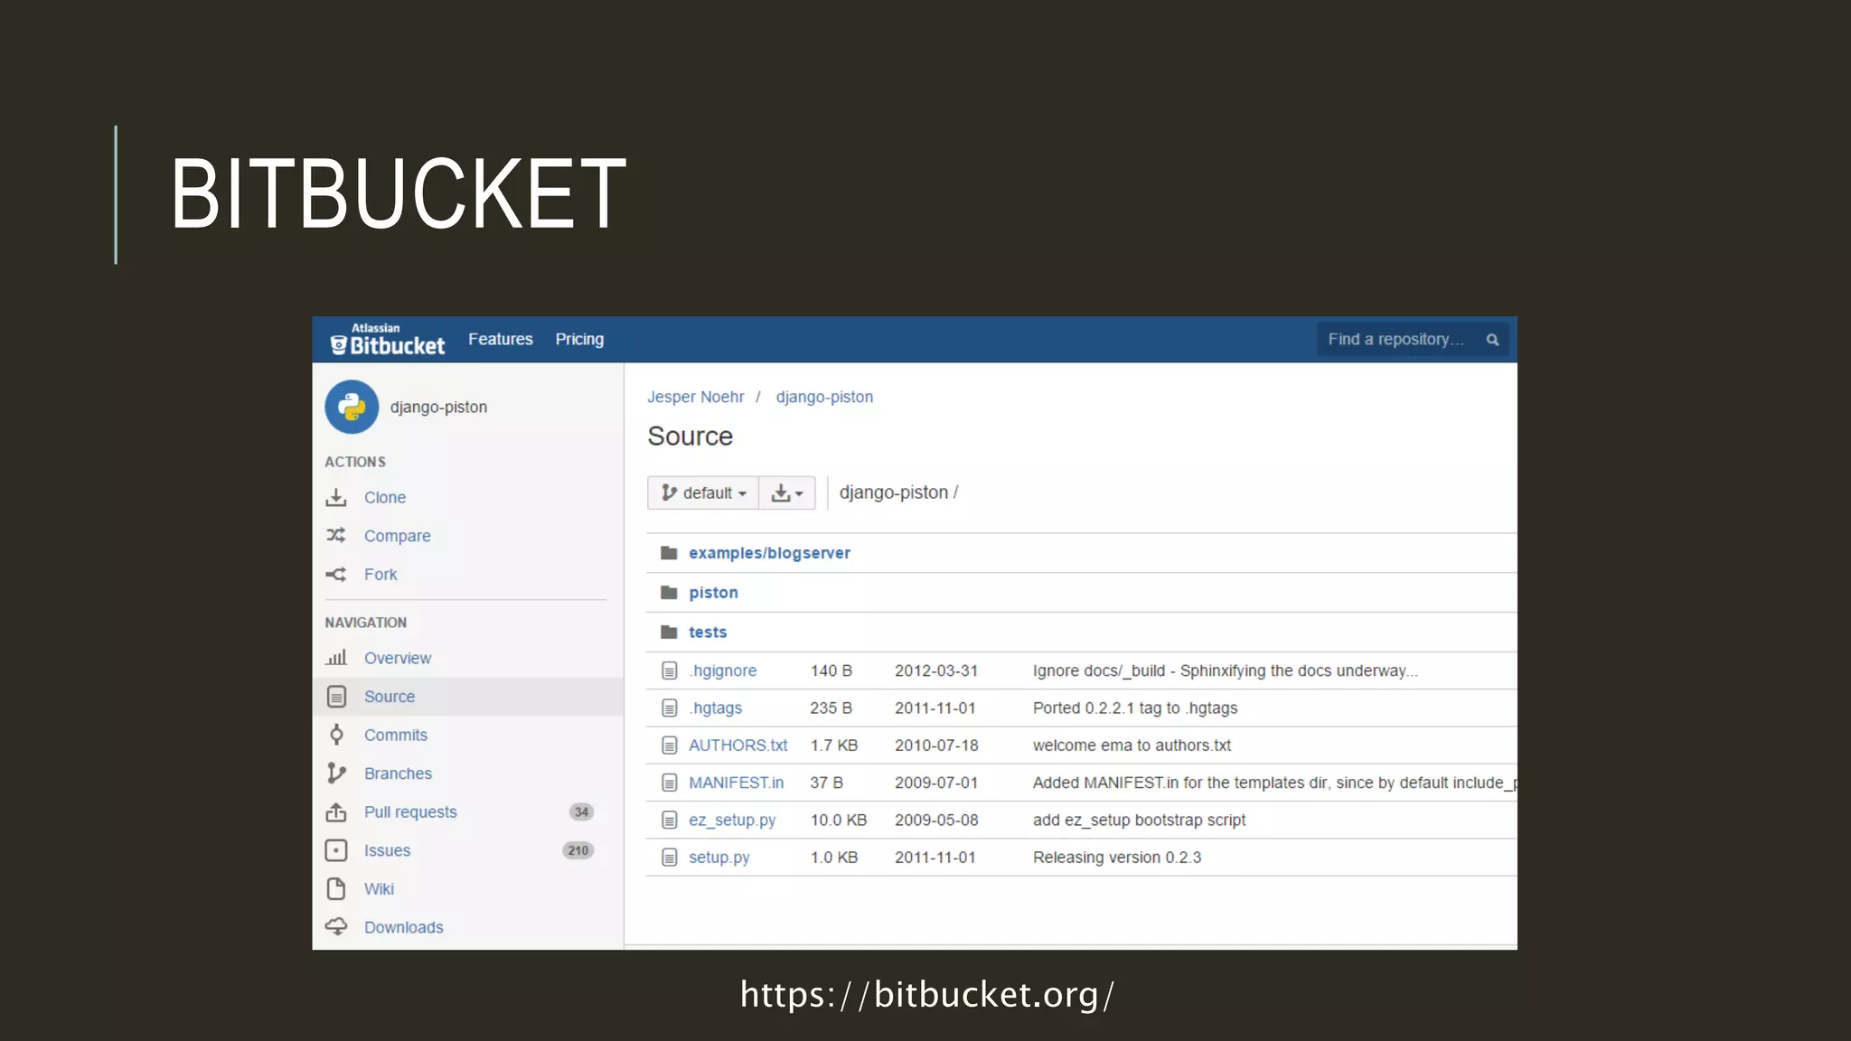Click the Downloads cloud icon
1851x1041 pixels.
(336, 927)
